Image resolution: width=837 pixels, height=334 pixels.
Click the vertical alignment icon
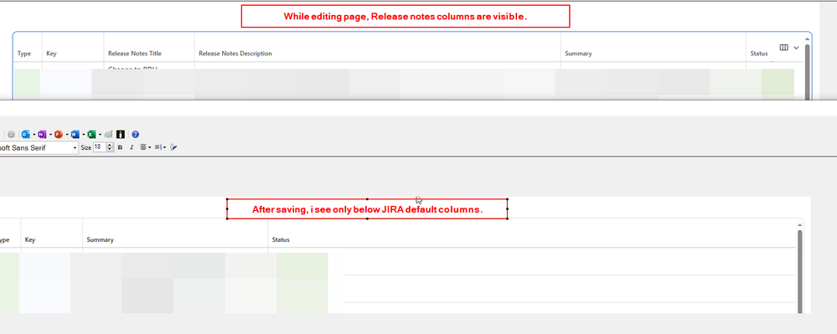[x=158, y=147]
